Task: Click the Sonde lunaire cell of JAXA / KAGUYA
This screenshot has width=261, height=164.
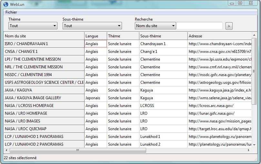Action: [x=123, y=90]
